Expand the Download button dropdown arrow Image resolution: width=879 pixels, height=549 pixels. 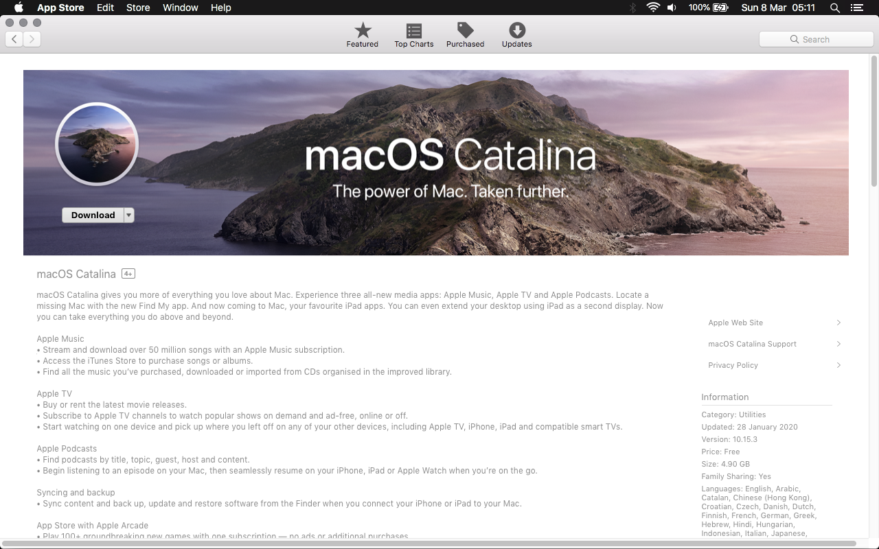pos(128,215)
